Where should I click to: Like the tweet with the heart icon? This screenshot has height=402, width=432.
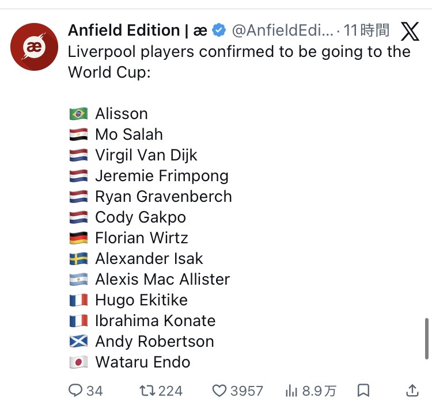219,391
